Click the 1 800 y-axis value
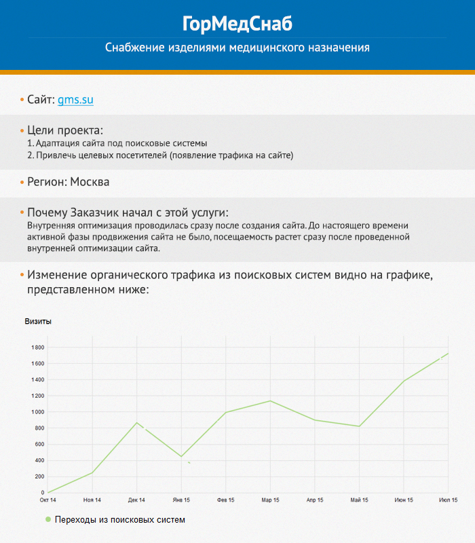 (37, 348)
